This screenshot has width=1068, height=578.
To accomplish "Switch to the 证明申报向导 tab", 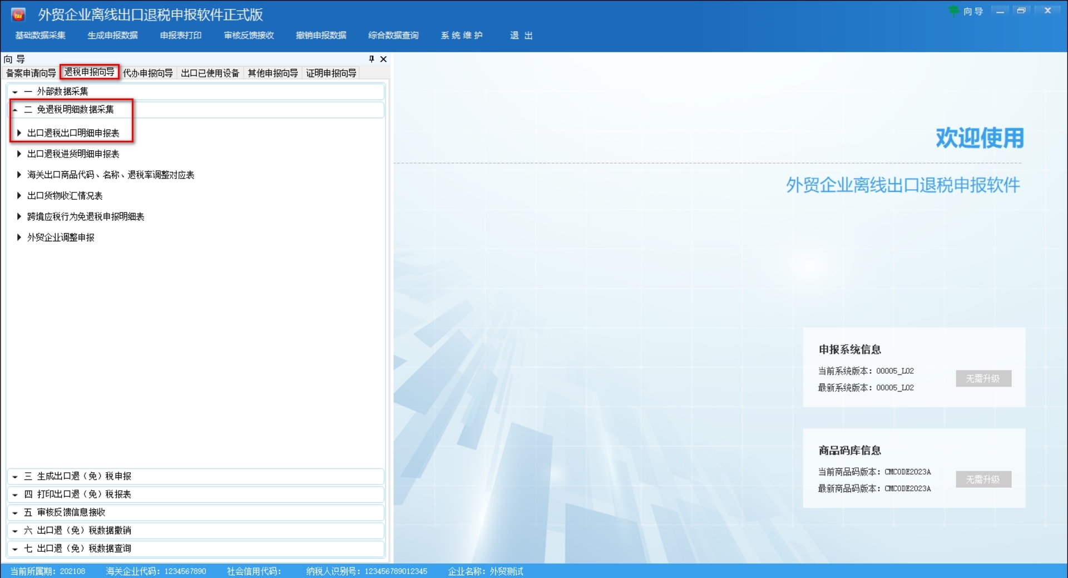I will pos(332,72).
